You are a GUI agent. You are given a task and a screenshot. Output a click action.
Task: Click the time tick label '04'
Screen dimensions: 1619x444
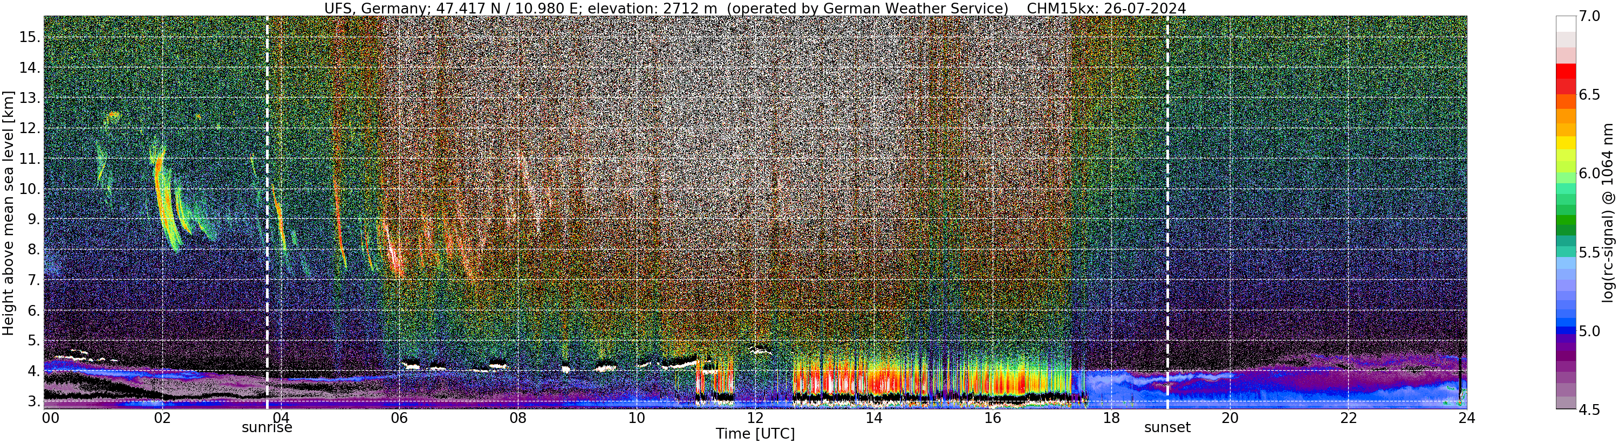coord(281,418)
